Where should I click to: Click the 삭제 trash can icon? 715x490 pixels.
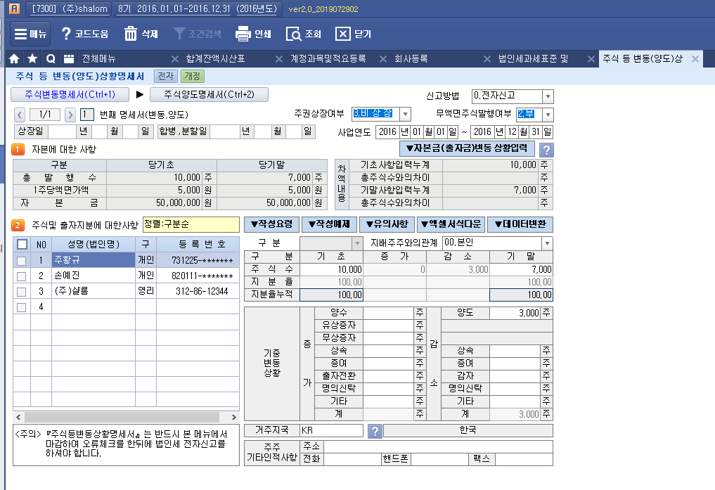coord(131,34)
